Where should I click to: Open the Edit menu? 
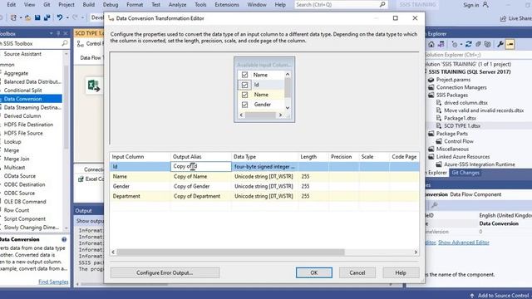[x=12, y=5]
